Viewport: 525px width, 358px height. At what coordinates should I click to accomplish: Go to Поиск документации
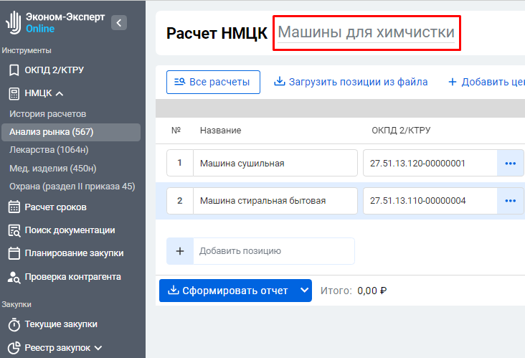coord(70,230)
